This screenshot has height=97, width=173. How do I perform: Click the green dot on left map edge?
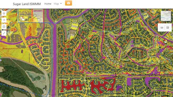pos(0,57)
